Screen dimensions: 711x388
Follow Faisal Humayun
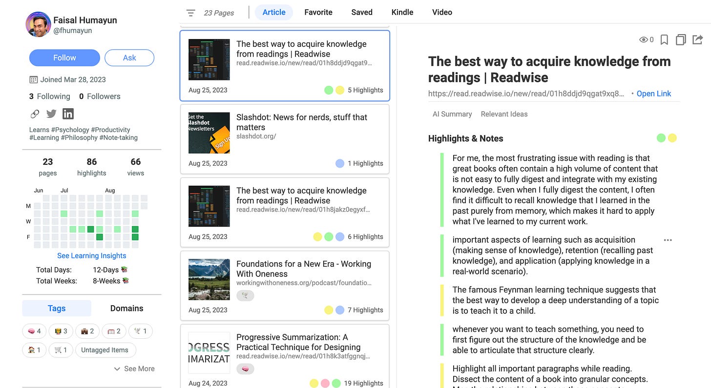pos(64,58)
